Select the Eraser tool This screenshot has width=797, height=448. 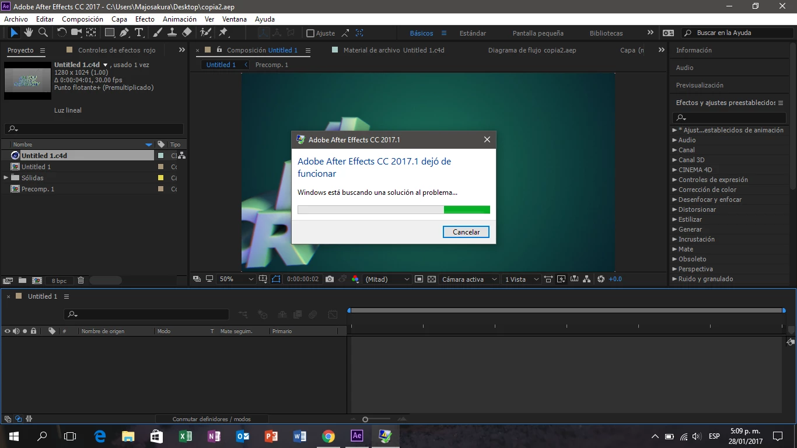[x=187, y=33]
